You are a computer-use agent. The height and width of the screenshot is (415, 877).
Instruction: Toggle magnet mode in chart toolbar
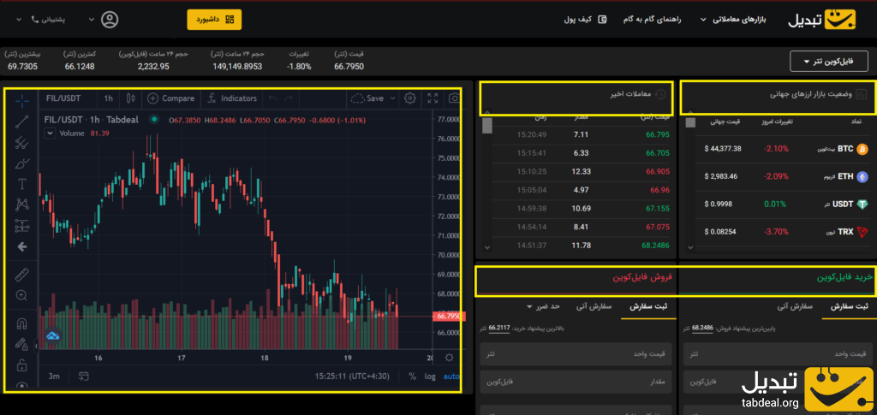tap(21, 324)
